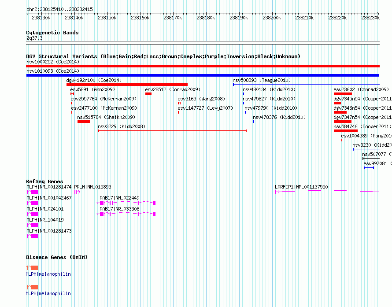This screenshot has width=392, height=307.
Task: Open nsv479790 (Kidd2010) variant label
Action: (x=271, y=108)
